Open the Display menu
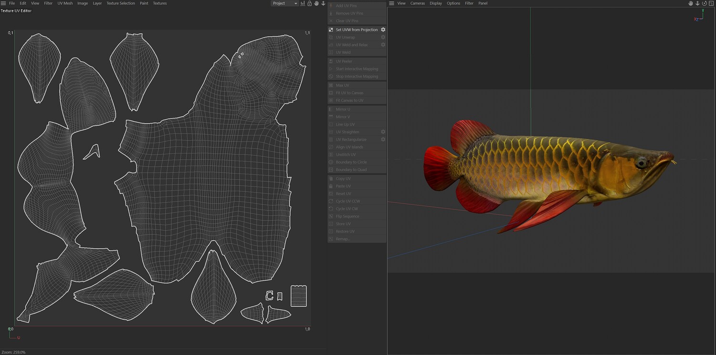The width and height of the screenshot is (716, 355). point(436,3)
